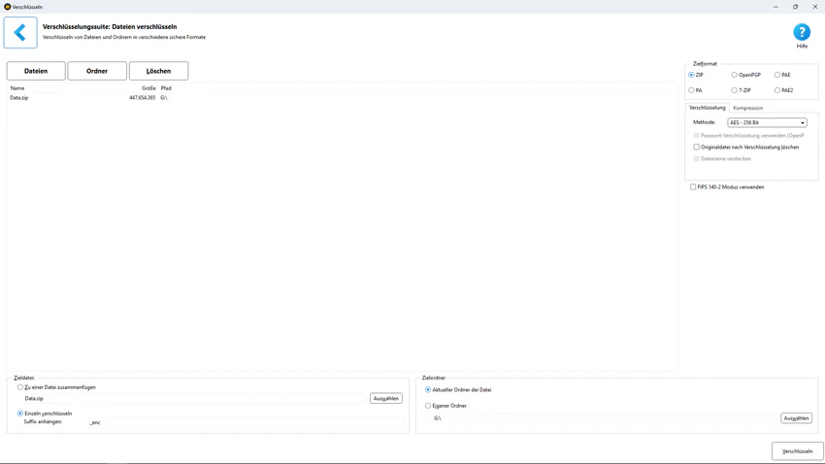Screen dimensions: 825x464
Task: Click the Ordner button
Action: [97, 71]
